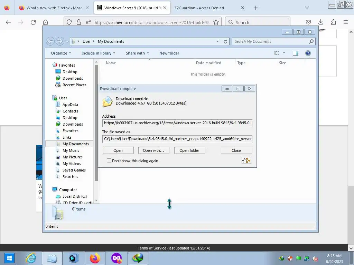
Task: Click the navigation pane scroll-up arrow
Action: coord(96,62)
